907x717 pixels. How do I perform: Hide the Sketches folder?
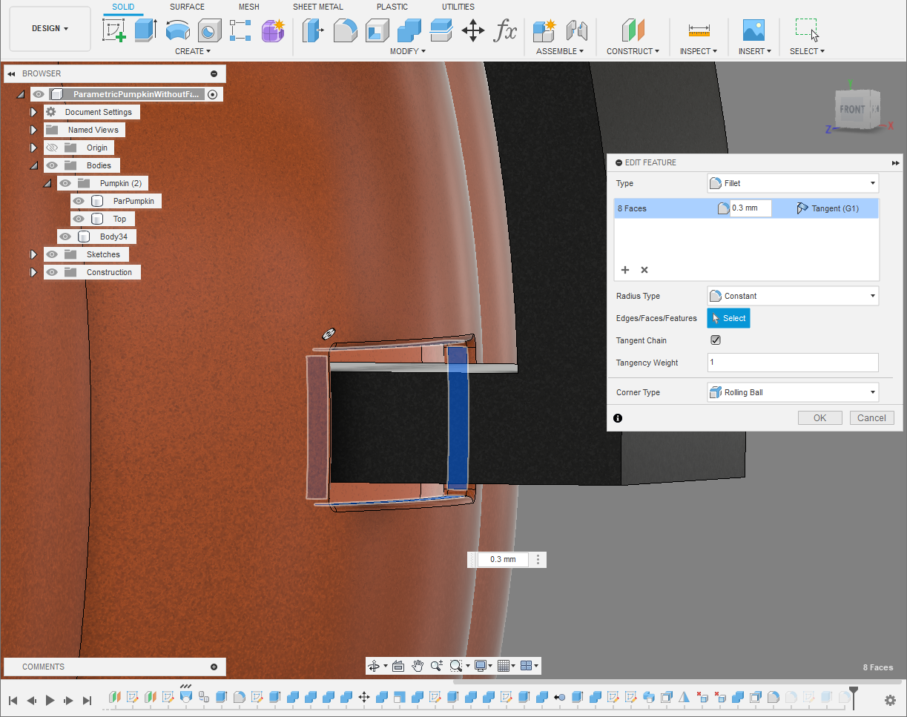pos(52,254)
